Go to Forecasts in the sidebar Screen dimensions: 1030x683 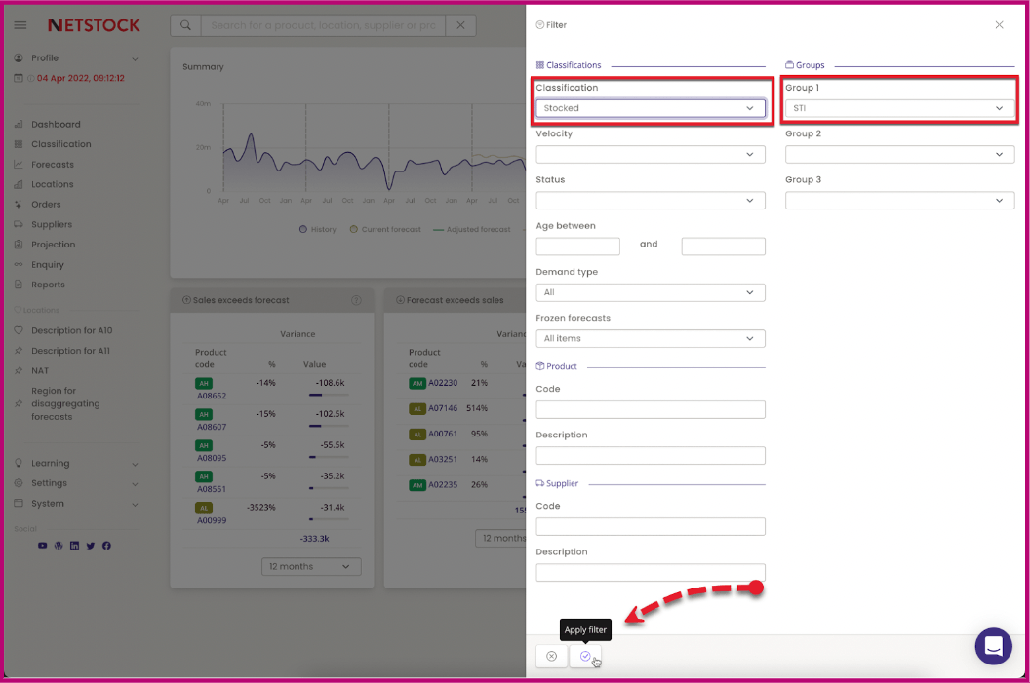(53, 165)
